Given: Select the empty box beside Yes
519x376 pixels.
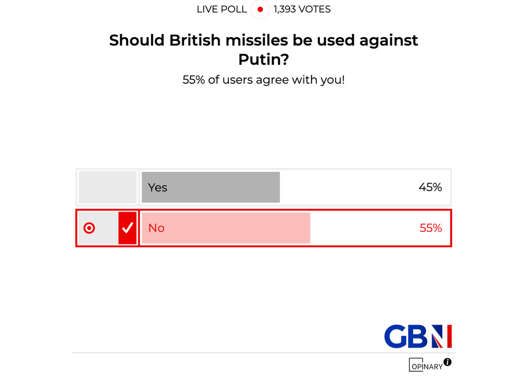Looking at the screenshot, I should click(x=108, y=187).
